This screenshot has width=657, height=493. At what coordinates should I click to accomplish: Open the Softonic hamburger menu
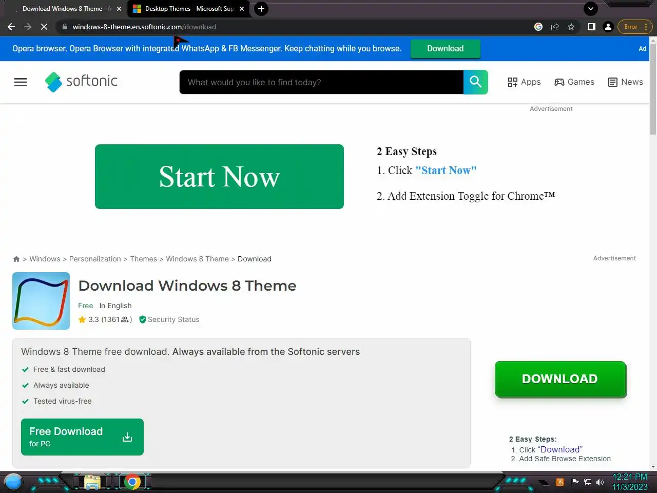click(21, 82)
